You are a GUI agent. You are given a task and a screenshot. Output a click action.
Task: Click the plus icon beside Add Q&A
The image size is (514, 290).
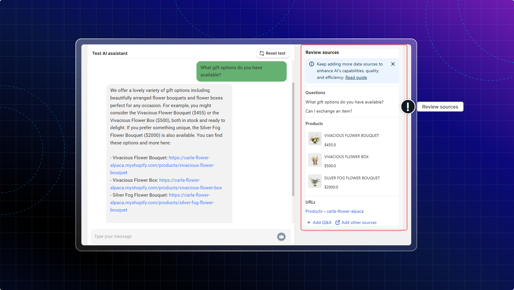tap(309, 223)
